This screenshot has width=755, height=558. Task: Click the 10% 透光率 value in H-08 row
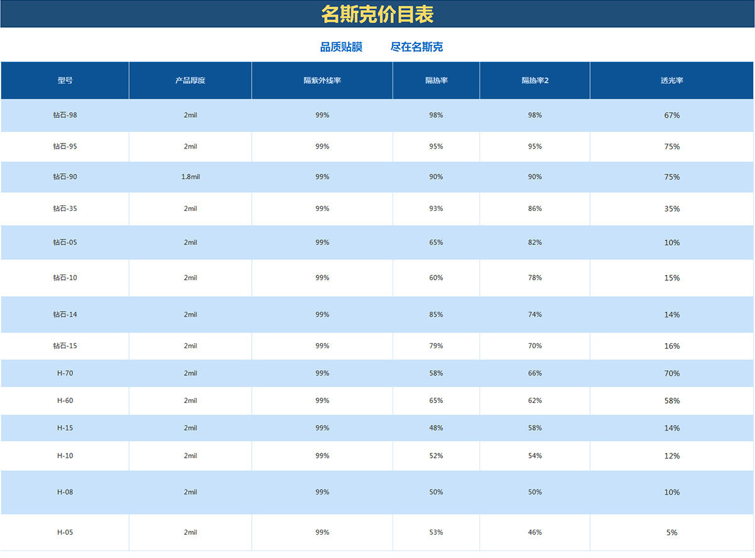[672, 492]
